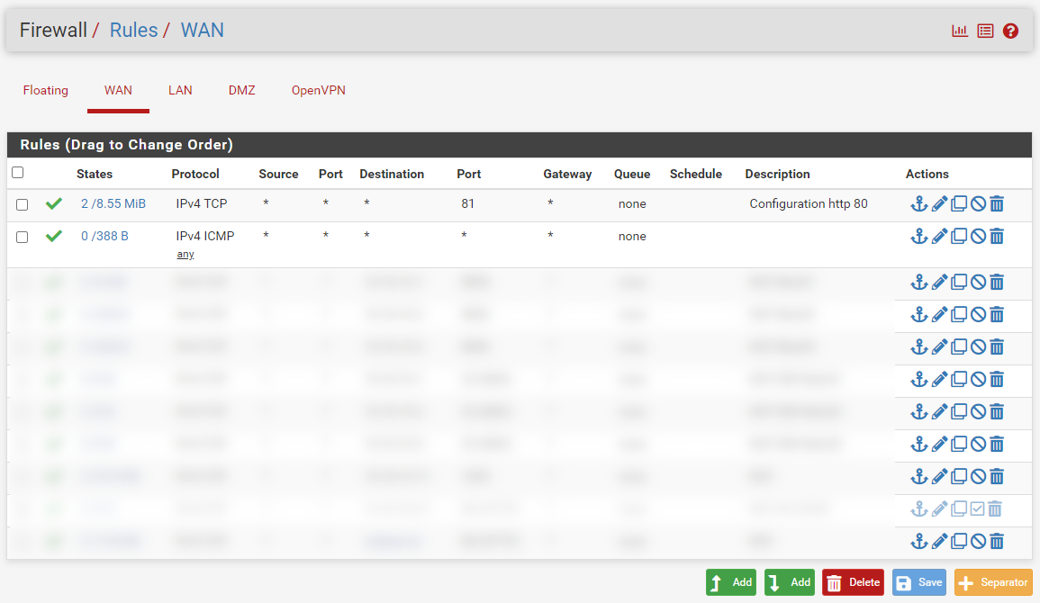Edit the IPv4 ICMP rule pencil icon
1040x603 pixels.
(x=939, y=237)
